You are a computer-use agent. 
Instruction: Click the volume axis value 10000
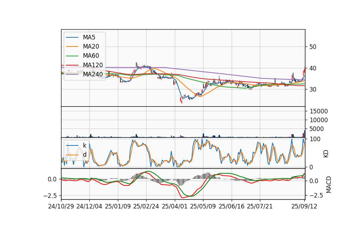point(319,120)
